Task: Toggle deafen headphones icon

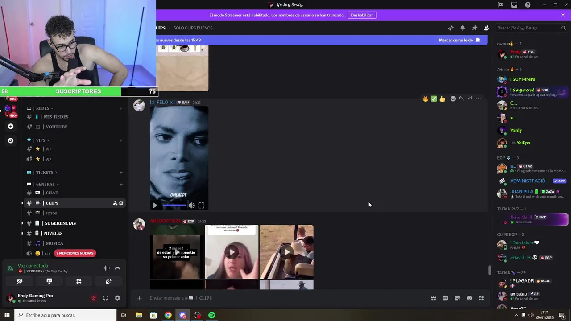Action: (106, 298)
